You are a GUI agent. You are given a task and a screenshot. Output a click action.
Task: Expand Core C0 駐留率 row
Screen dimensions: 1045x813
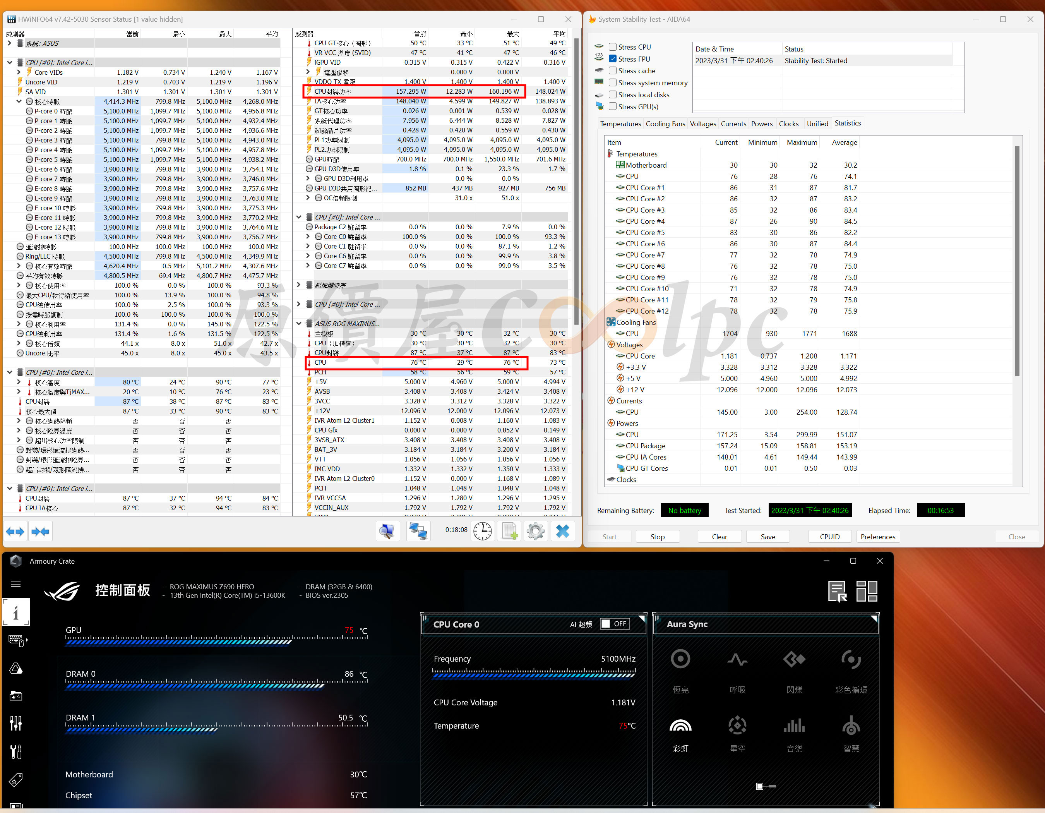point(308,237)
